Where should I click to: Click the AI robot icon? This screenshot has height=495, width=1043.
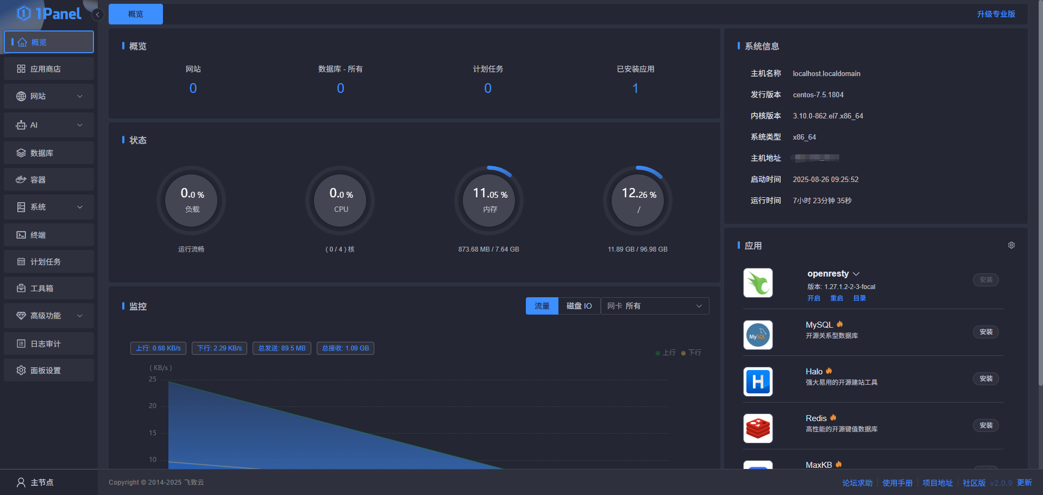[21, 125]
